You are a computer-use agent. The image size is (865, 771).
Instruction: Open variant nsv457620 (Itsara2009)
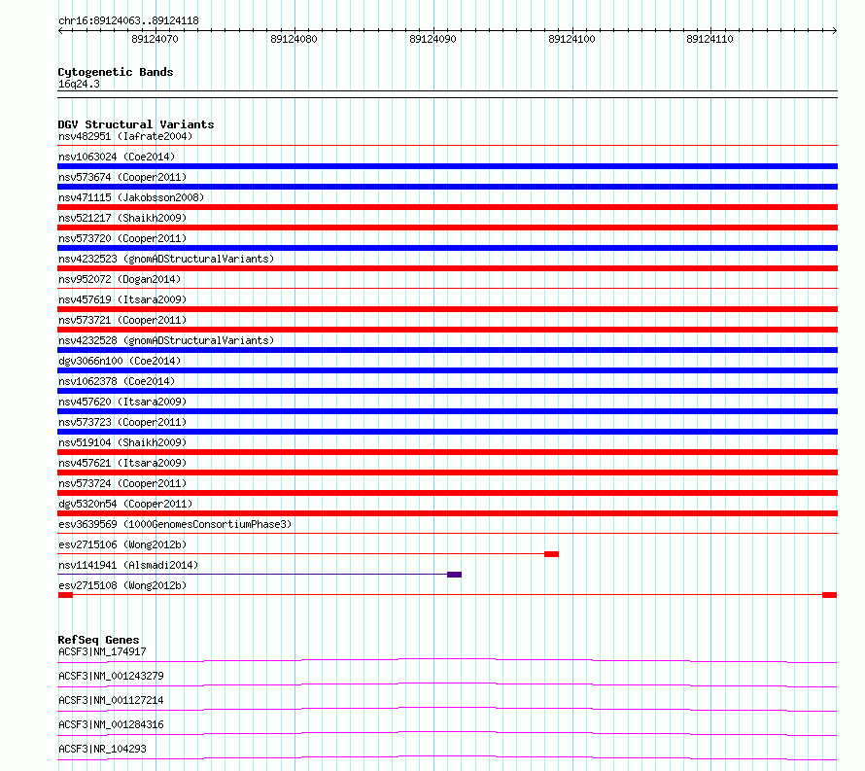(x=122, y=402)
